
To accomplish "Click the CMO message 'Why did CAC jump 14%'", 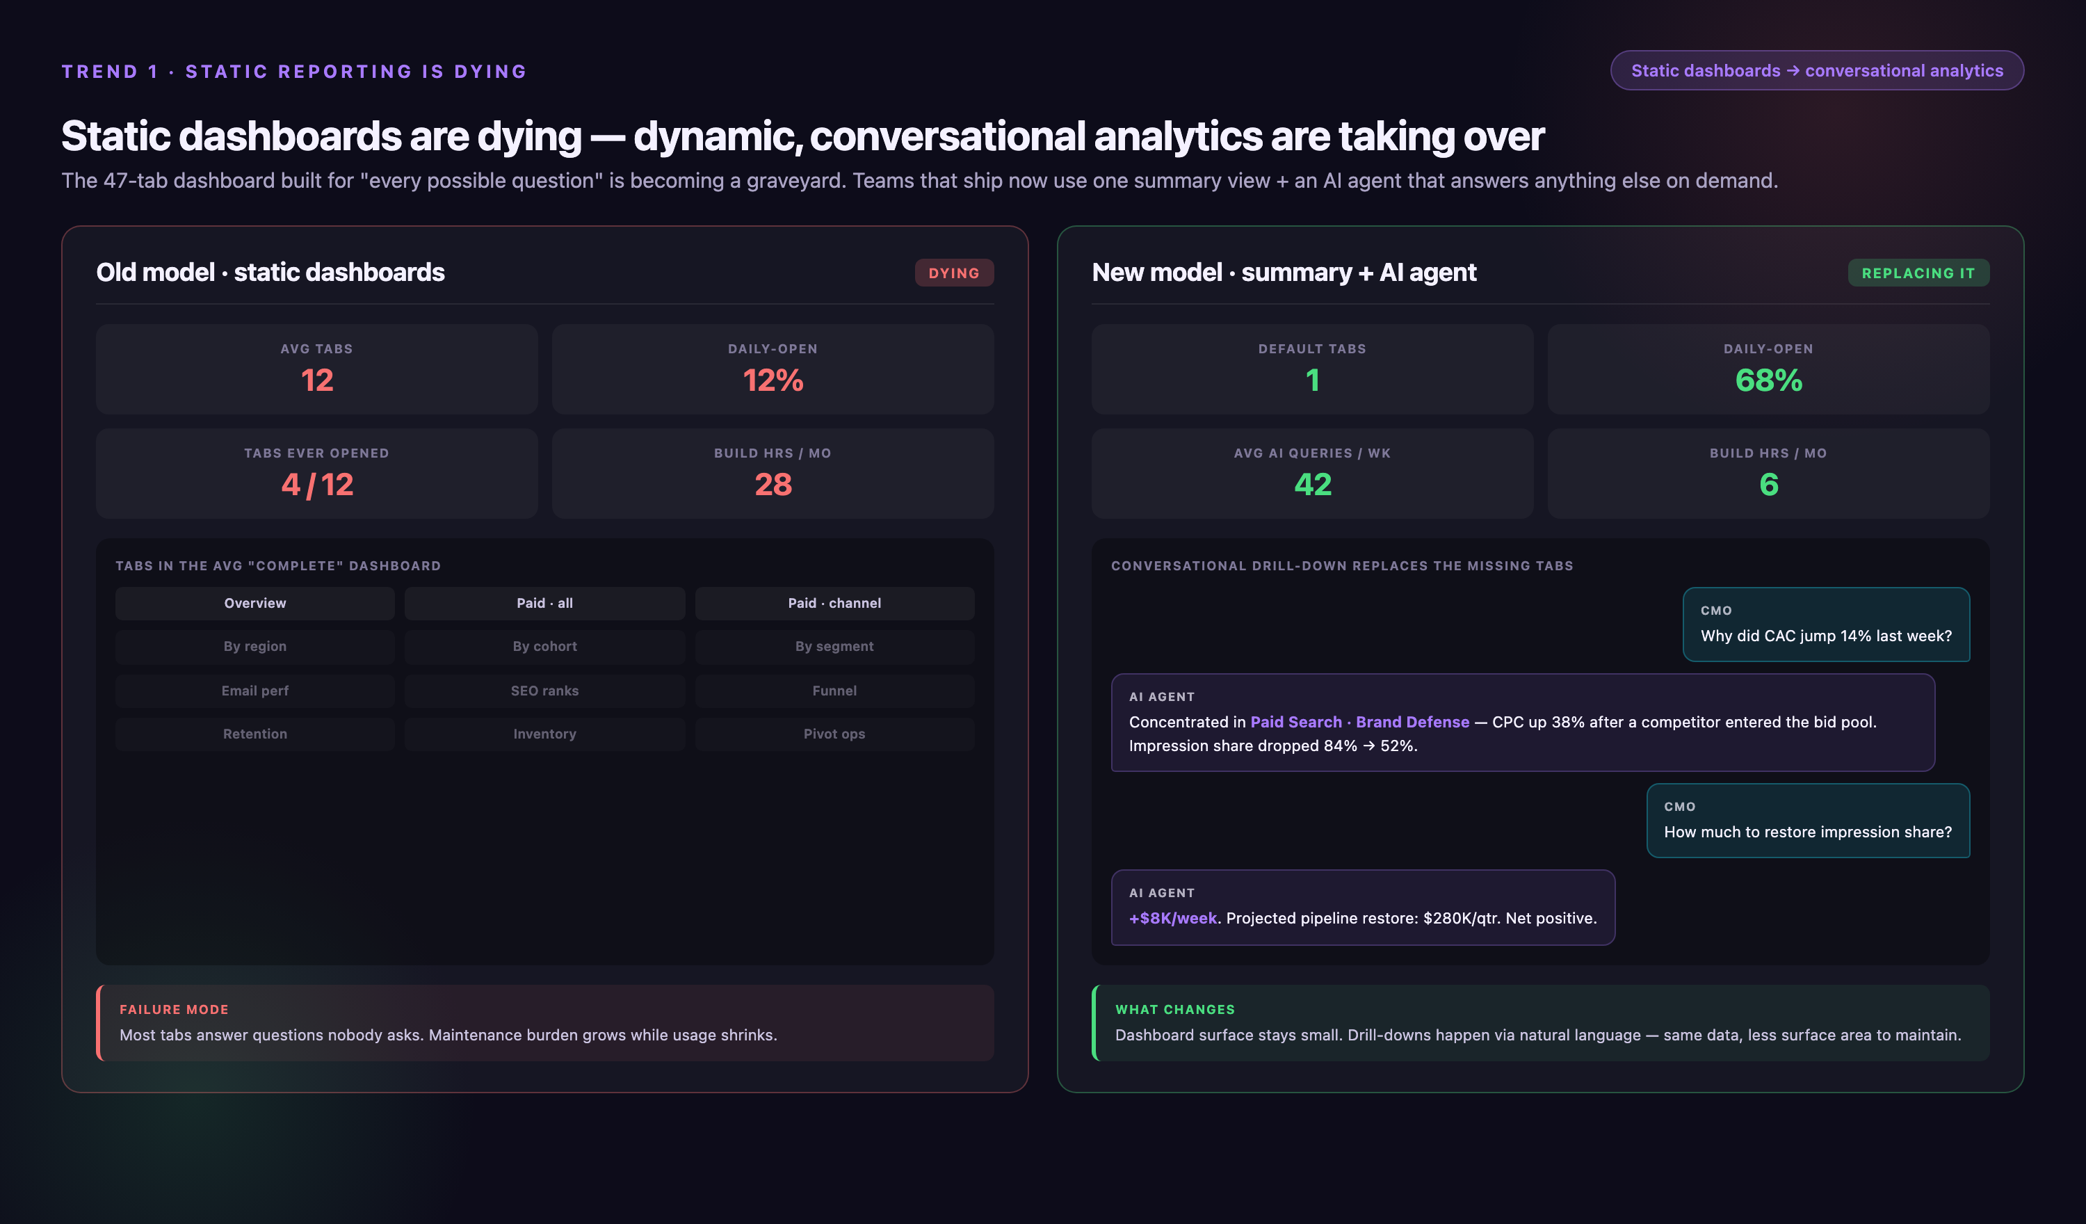I will 1826,625.
